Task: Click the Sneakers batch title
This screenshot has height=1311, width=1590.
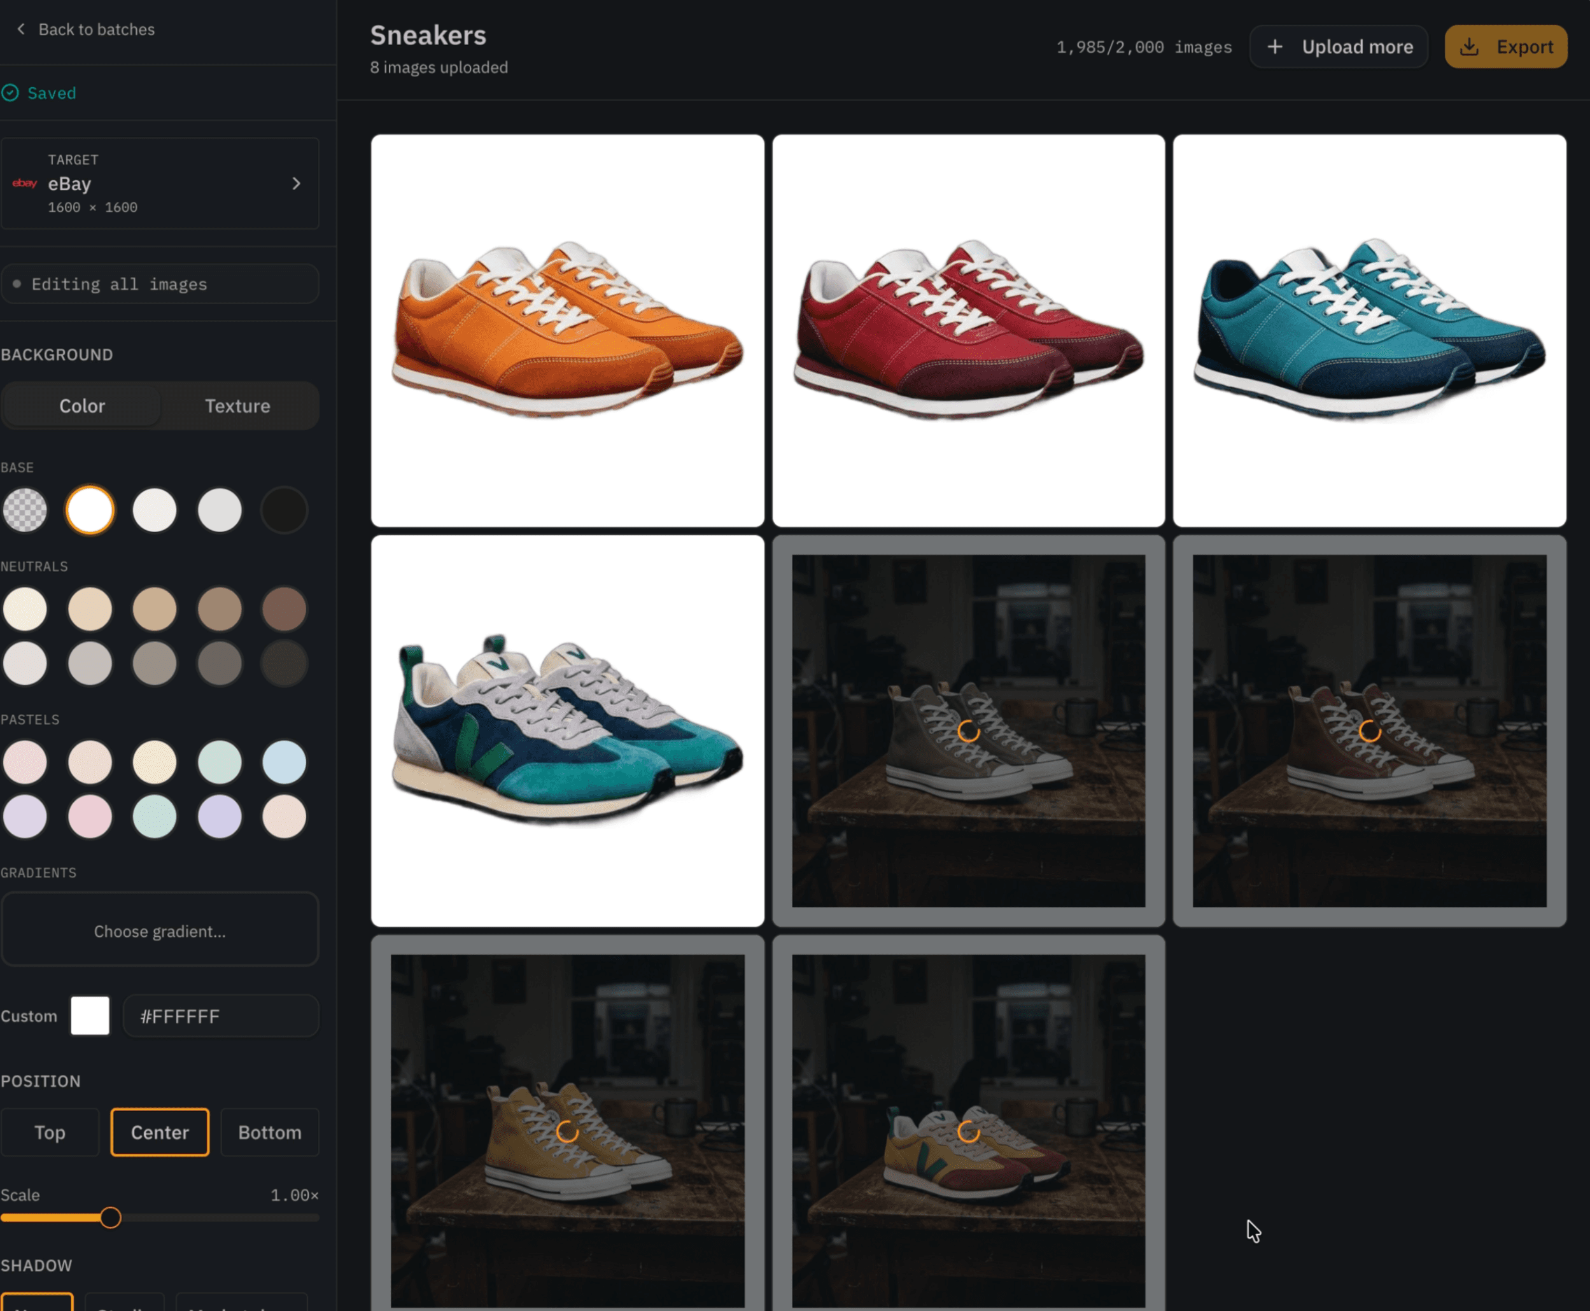Action: point(428,36)
